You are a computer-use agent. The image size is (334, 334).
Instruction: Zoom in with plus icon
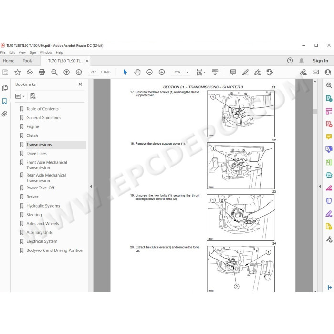point(162,72)
